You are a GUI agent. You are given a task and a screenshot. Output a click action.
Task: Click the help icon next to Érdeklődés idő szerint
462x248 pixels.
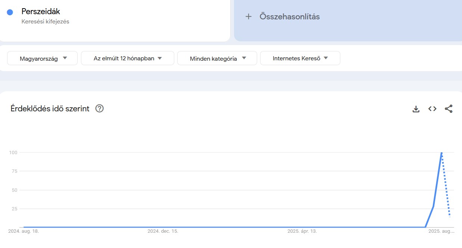[x=99, y=108]
